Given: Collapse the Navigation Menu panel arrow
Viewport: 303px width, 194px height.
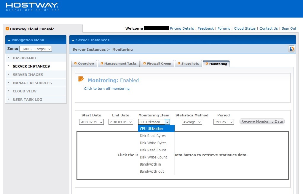Looking at the screenshot, I should click(x=9, y=40).
